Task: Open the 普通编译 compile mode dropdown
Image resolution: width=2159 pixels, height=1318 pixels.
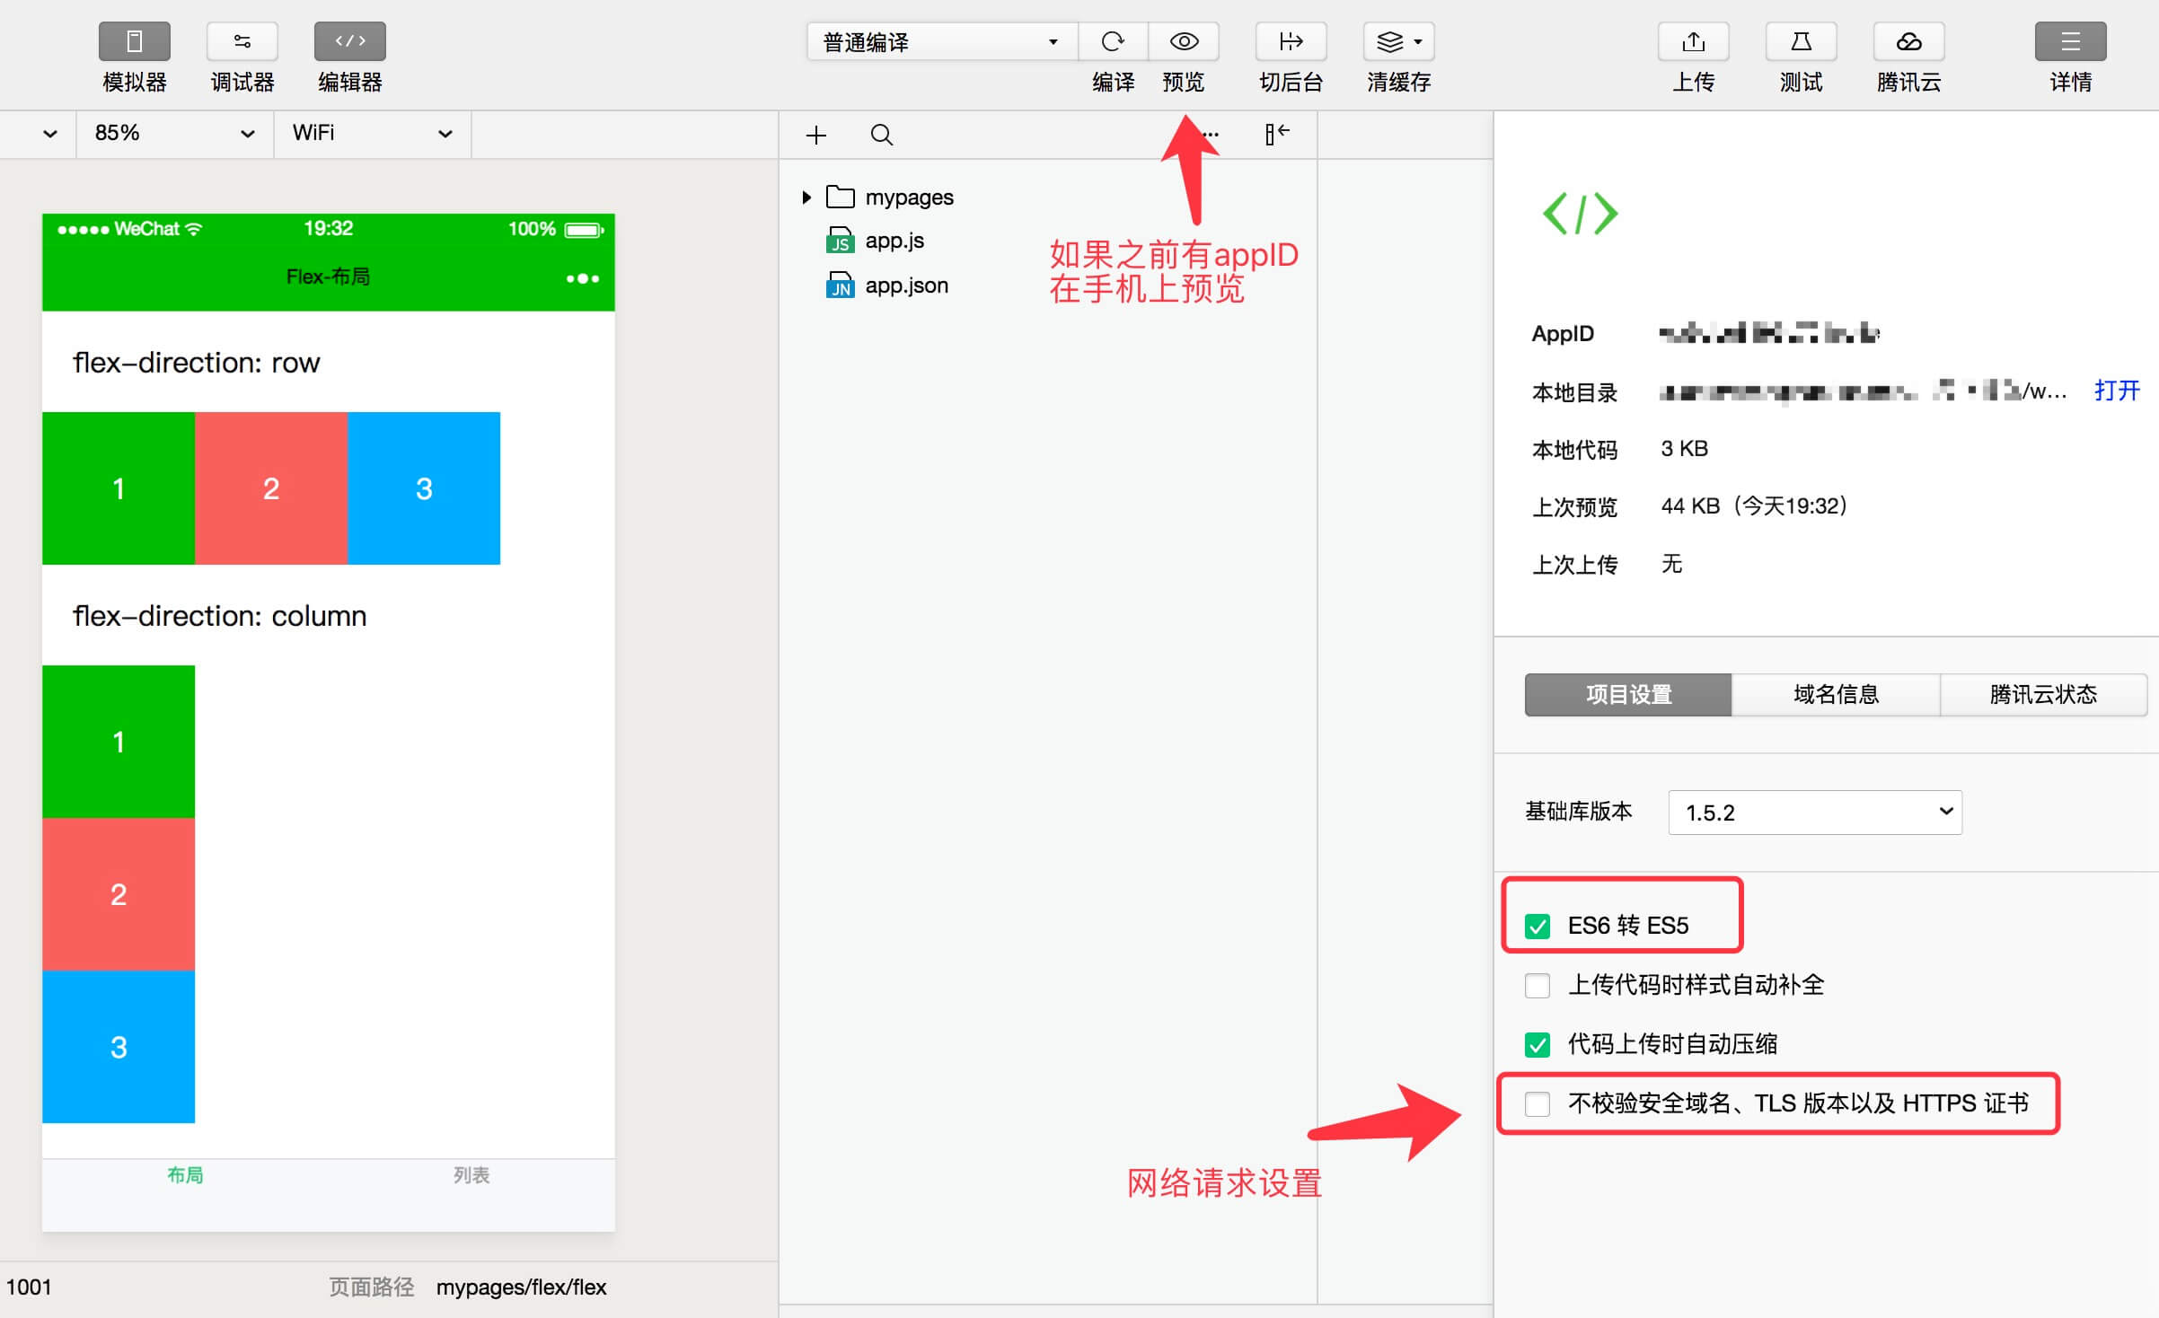Action: pyautogui.click(x=941, y=41)
